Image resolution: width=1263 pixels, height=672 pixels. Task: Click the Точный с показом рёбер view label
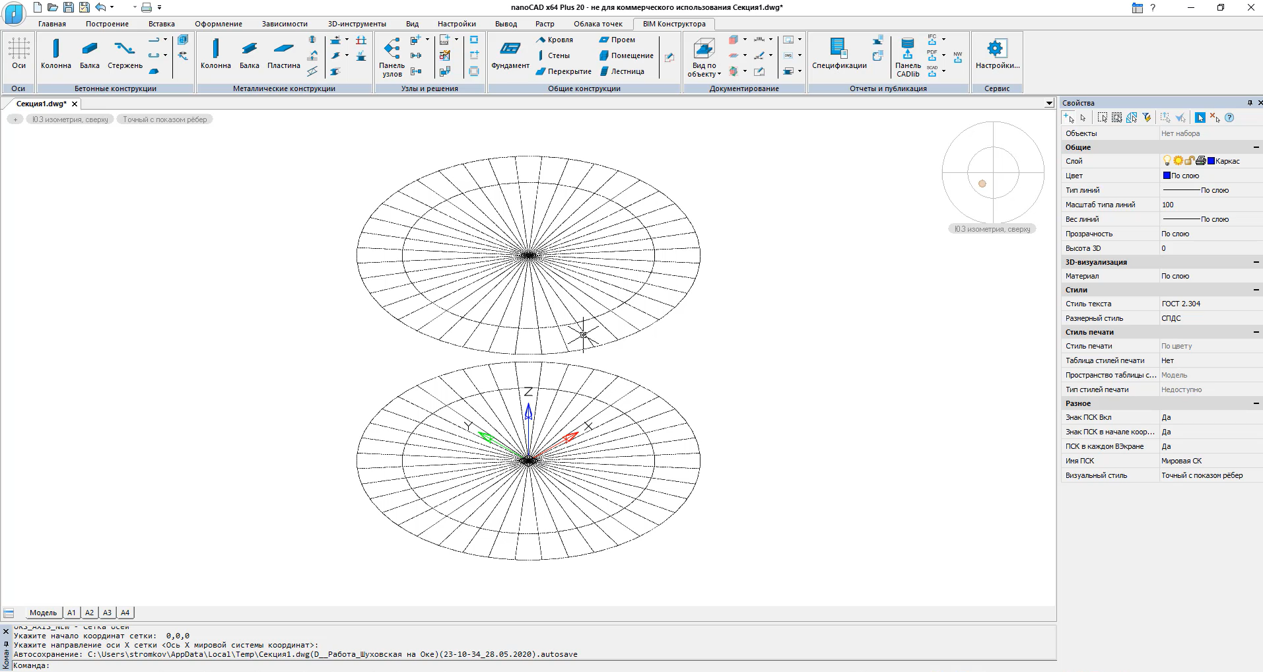point(164,119)
